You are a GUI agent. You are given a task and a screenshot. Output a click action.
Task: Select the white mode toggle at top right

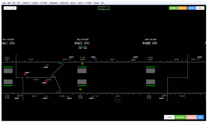tap(200, 8)
